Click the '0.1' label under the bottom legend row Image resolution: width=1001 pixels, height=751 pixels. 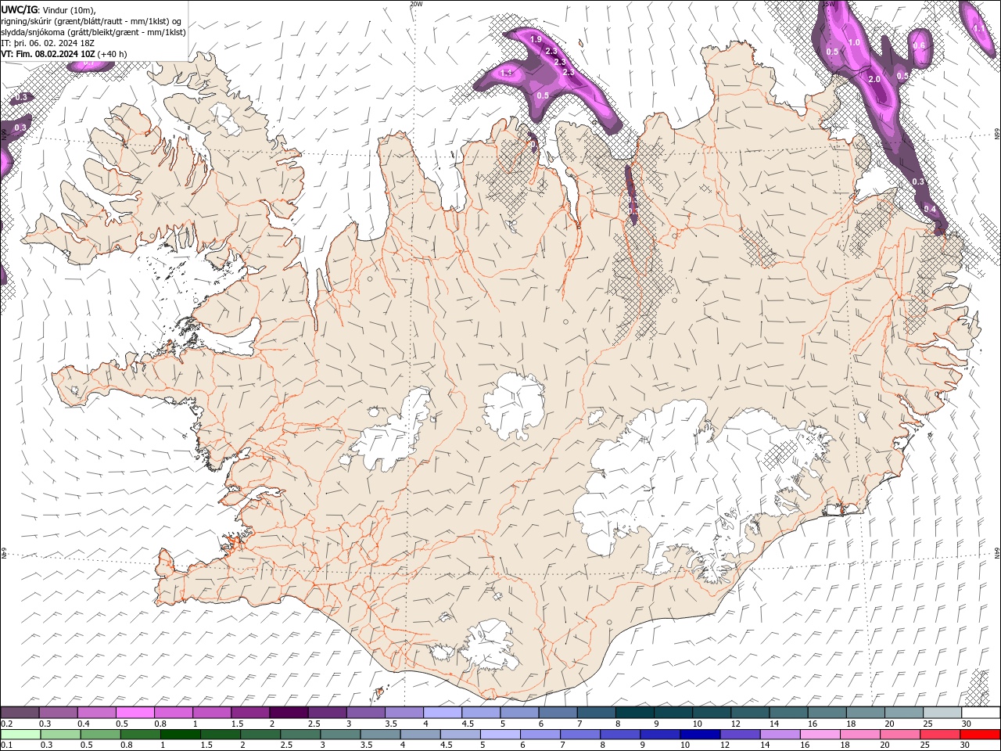[x=5, y=746]
